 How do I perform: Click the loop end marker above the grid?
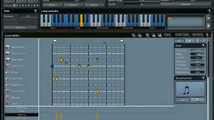coord(122,40)
